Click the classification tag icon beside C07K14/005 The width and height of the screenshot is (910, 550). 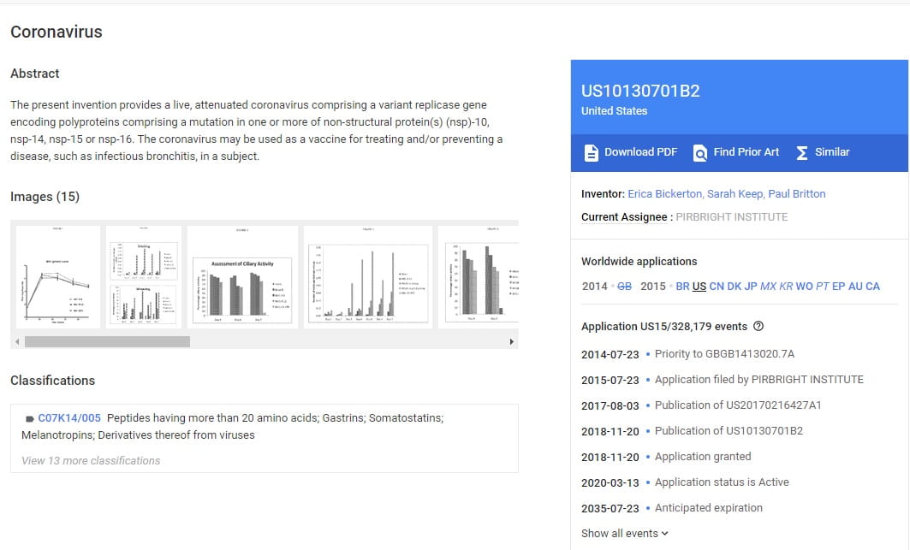(30, 419)
